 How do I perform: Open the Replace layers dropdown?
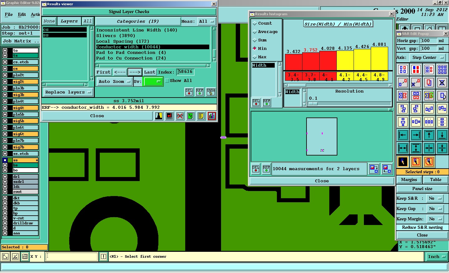pyautogui.click(x=68, y=92)
